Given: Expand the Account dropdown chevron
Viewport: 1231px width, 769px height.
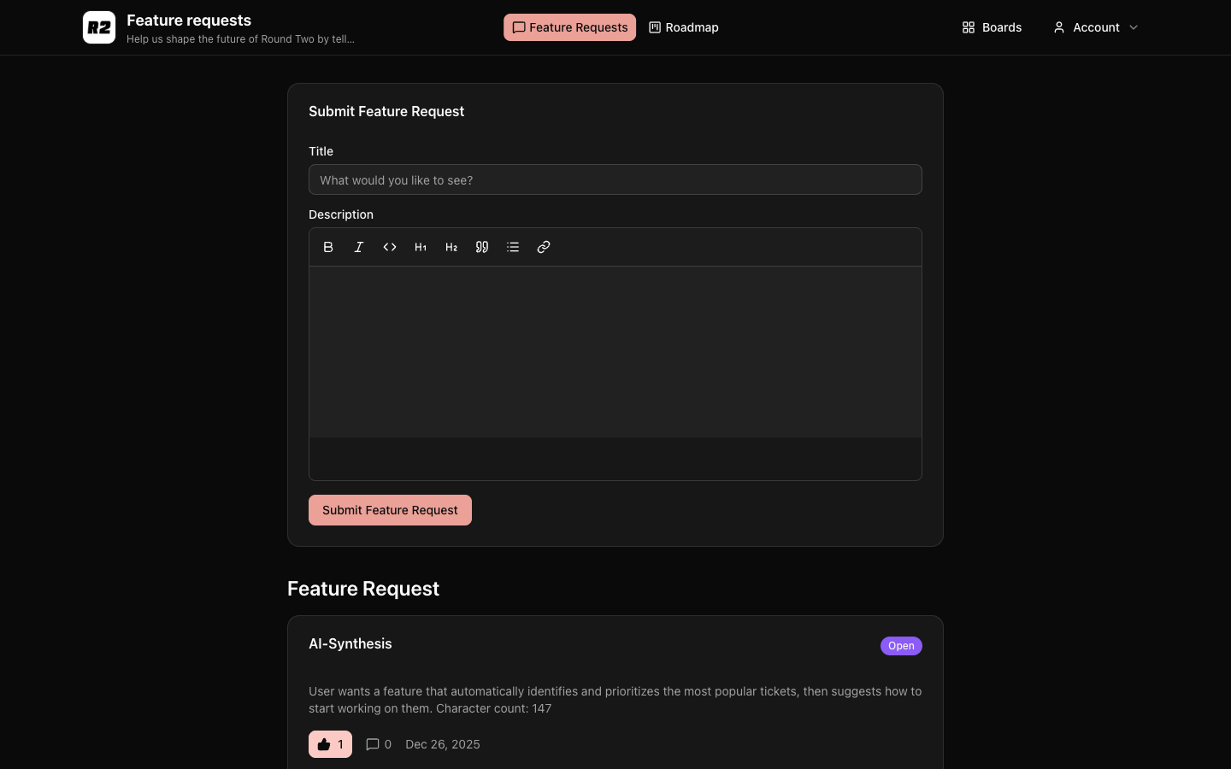Looking at the screenshot, I should tap(1134, 27).
